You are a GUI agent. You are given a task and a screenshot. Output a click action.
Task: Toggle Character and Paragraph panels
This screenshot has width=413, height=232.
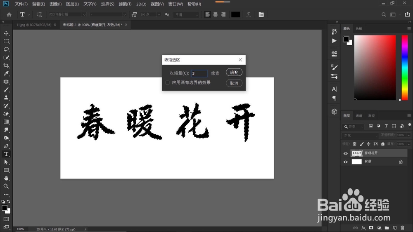click(261, 14)
